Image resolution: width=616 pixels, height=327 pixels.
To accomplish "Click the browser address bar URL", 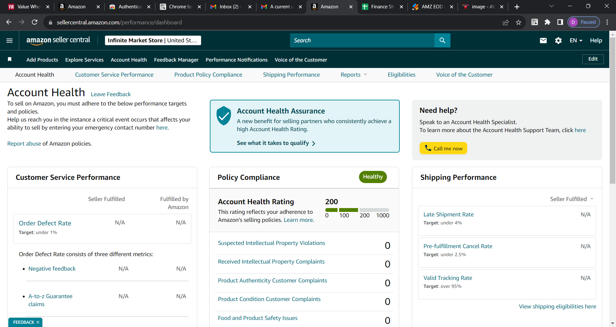I will coord(119,22).
